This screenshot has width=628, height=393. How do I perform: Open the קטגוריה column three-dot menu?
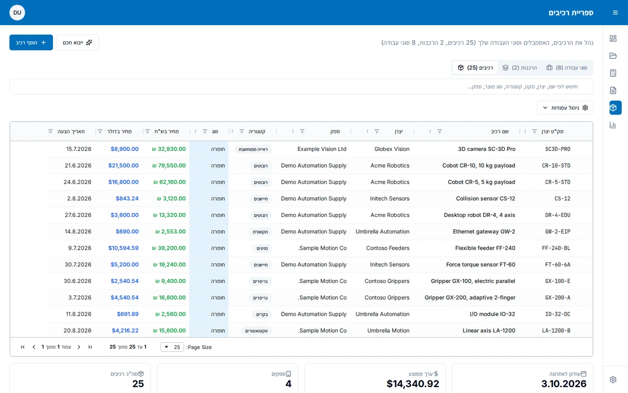(x=232, y=132)
